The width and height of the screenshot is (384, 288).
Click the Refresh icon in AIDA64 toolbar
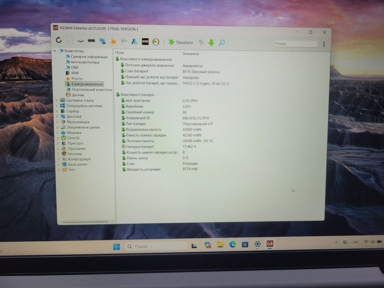coord(58,40)
